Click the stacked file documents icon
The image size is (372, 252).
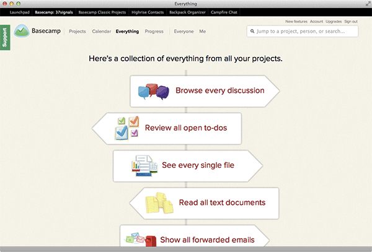tap(144, 166)
